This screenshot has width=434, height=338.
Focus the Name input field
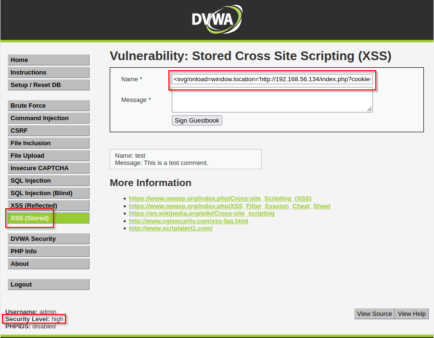click(272, 79)
